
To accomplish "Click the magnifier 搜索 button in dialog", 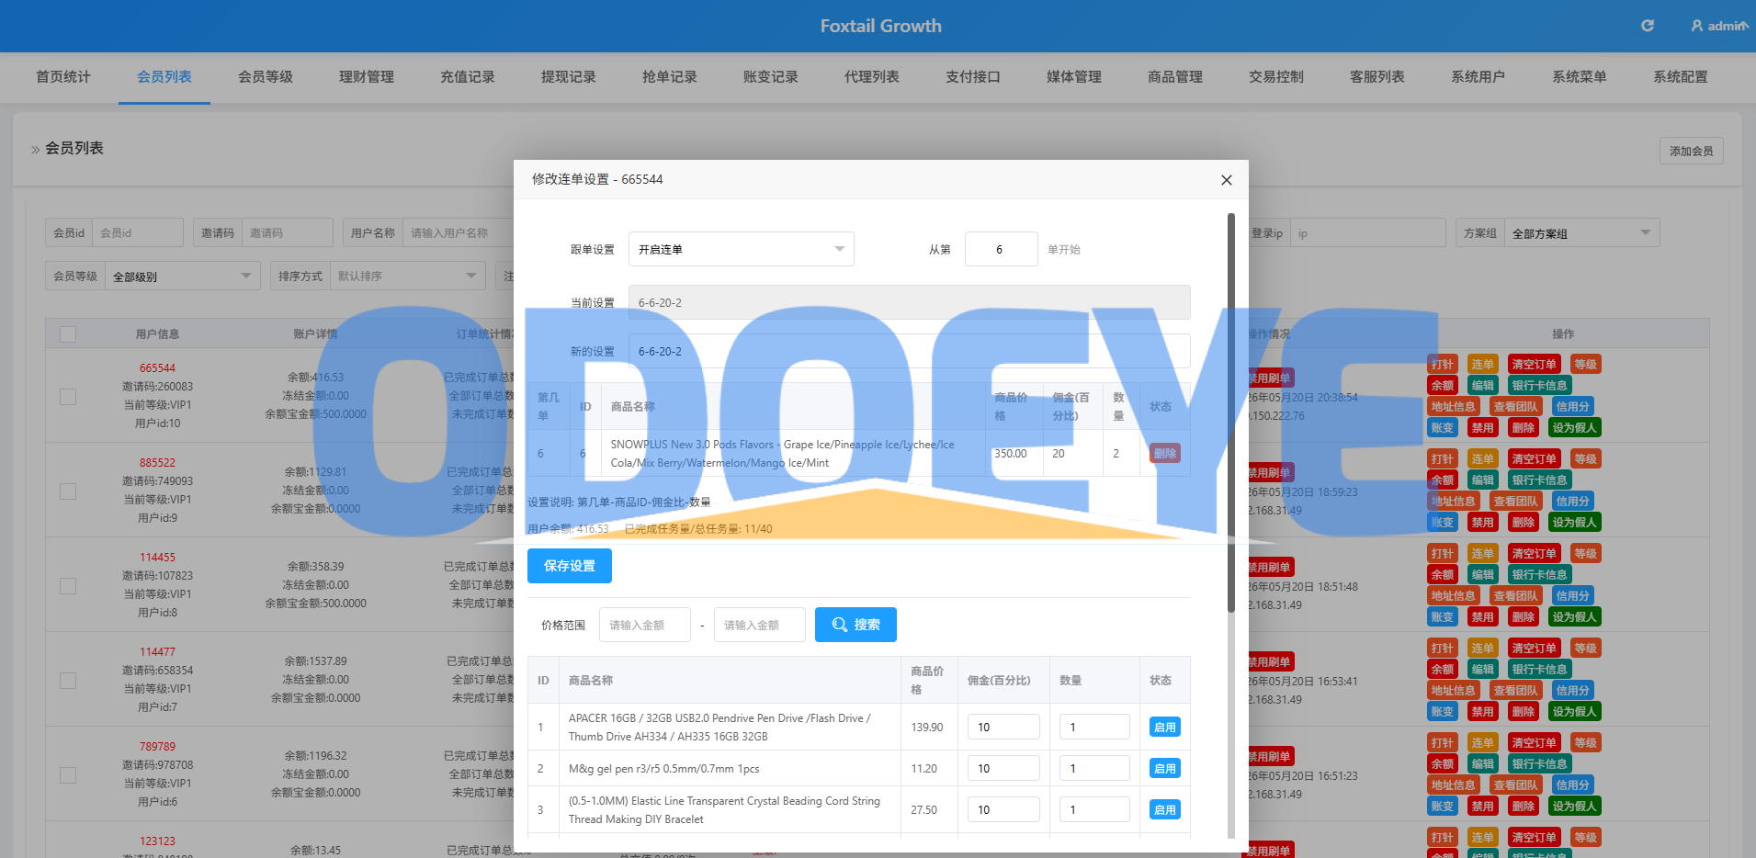I will (x=855, y=625).
